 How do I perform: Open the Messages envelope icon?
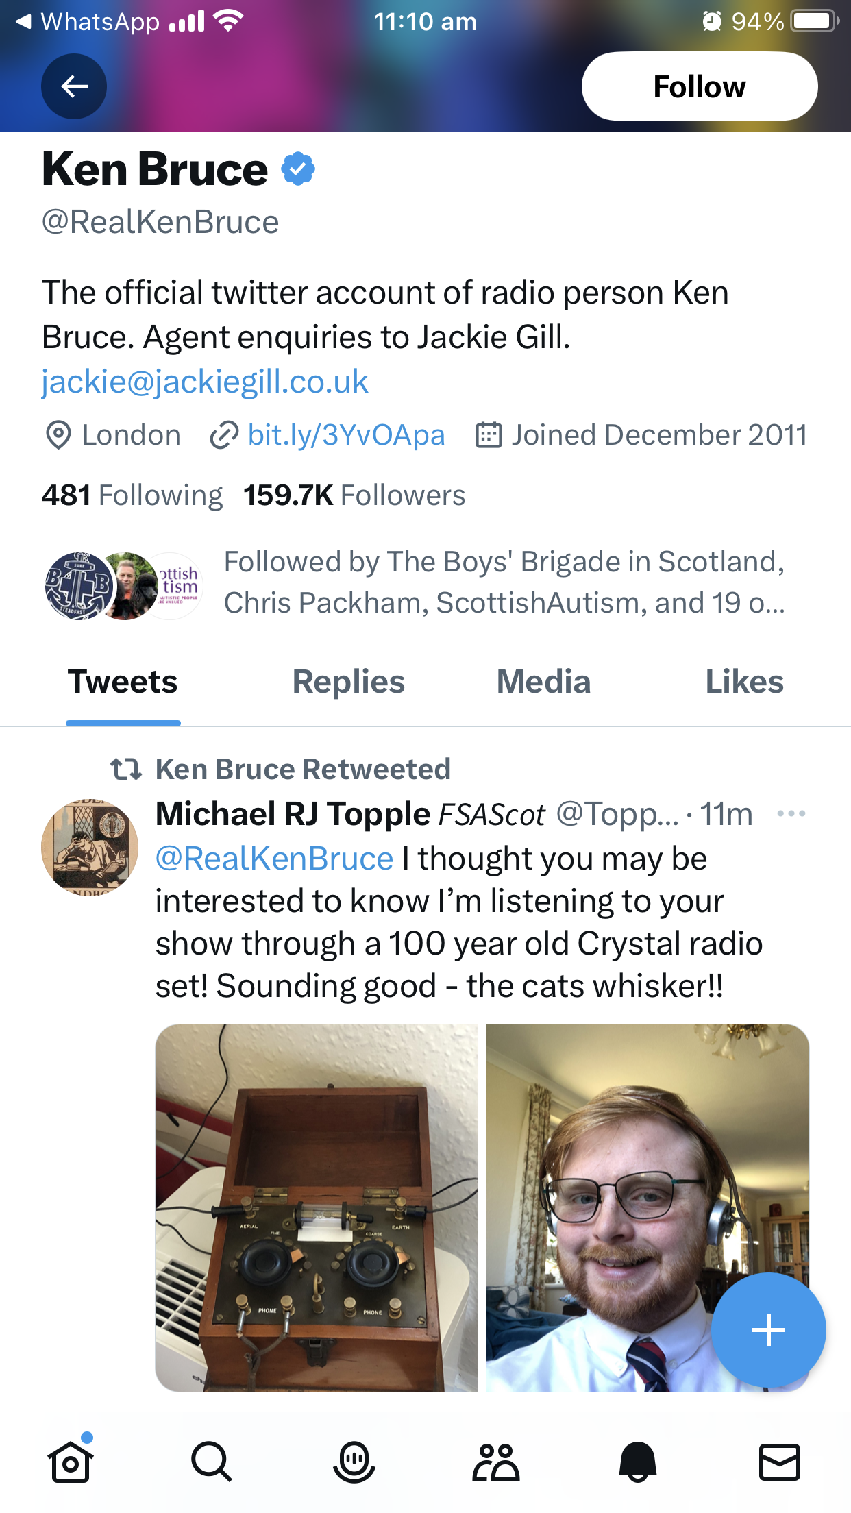tap(779, 1462)
